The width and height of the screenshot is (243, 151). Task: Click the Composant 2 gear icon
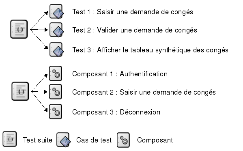tap(56, 92)
